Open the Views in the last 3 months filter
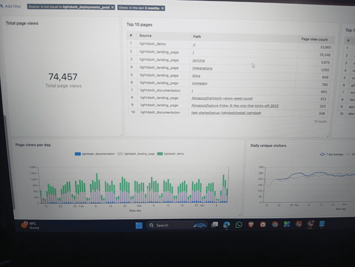Image resolution: width=355 pixels, height=267 pixels. point(139,8)
